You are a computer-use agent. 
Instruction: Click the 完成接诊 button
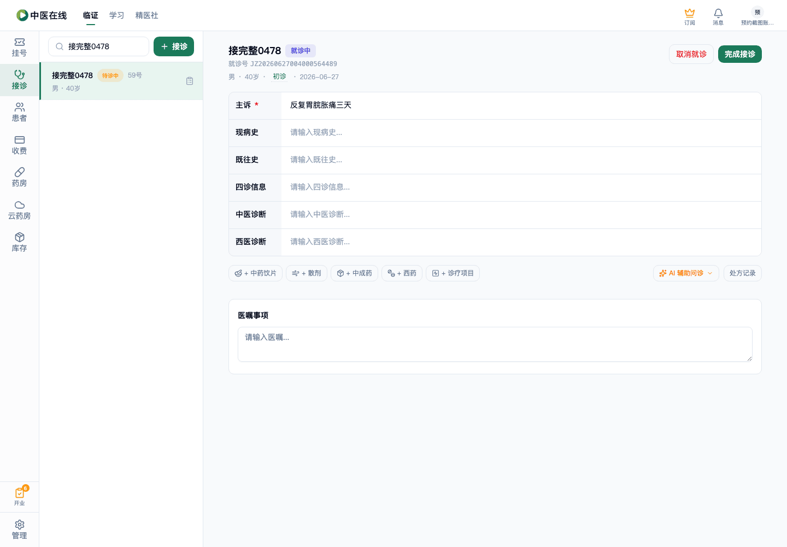click(740, 54)
